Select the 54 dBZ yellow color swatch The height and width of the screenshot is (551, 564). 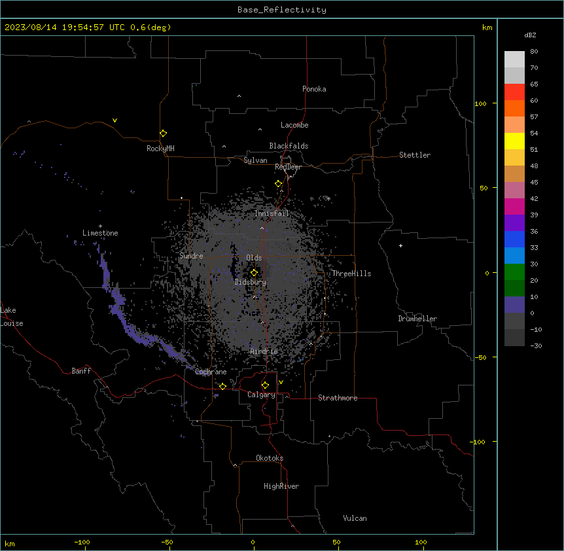point(514,141)
